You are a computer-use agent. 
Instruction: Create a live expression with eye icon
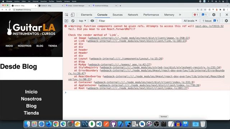pyautogui.click(x=92, y=21)
